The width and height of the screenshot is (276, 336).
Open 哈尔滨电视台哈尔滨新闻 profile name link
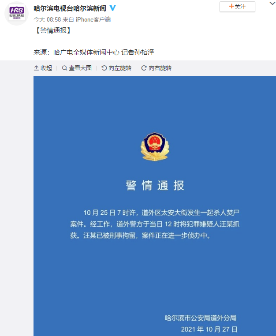[x=70, y=8]
